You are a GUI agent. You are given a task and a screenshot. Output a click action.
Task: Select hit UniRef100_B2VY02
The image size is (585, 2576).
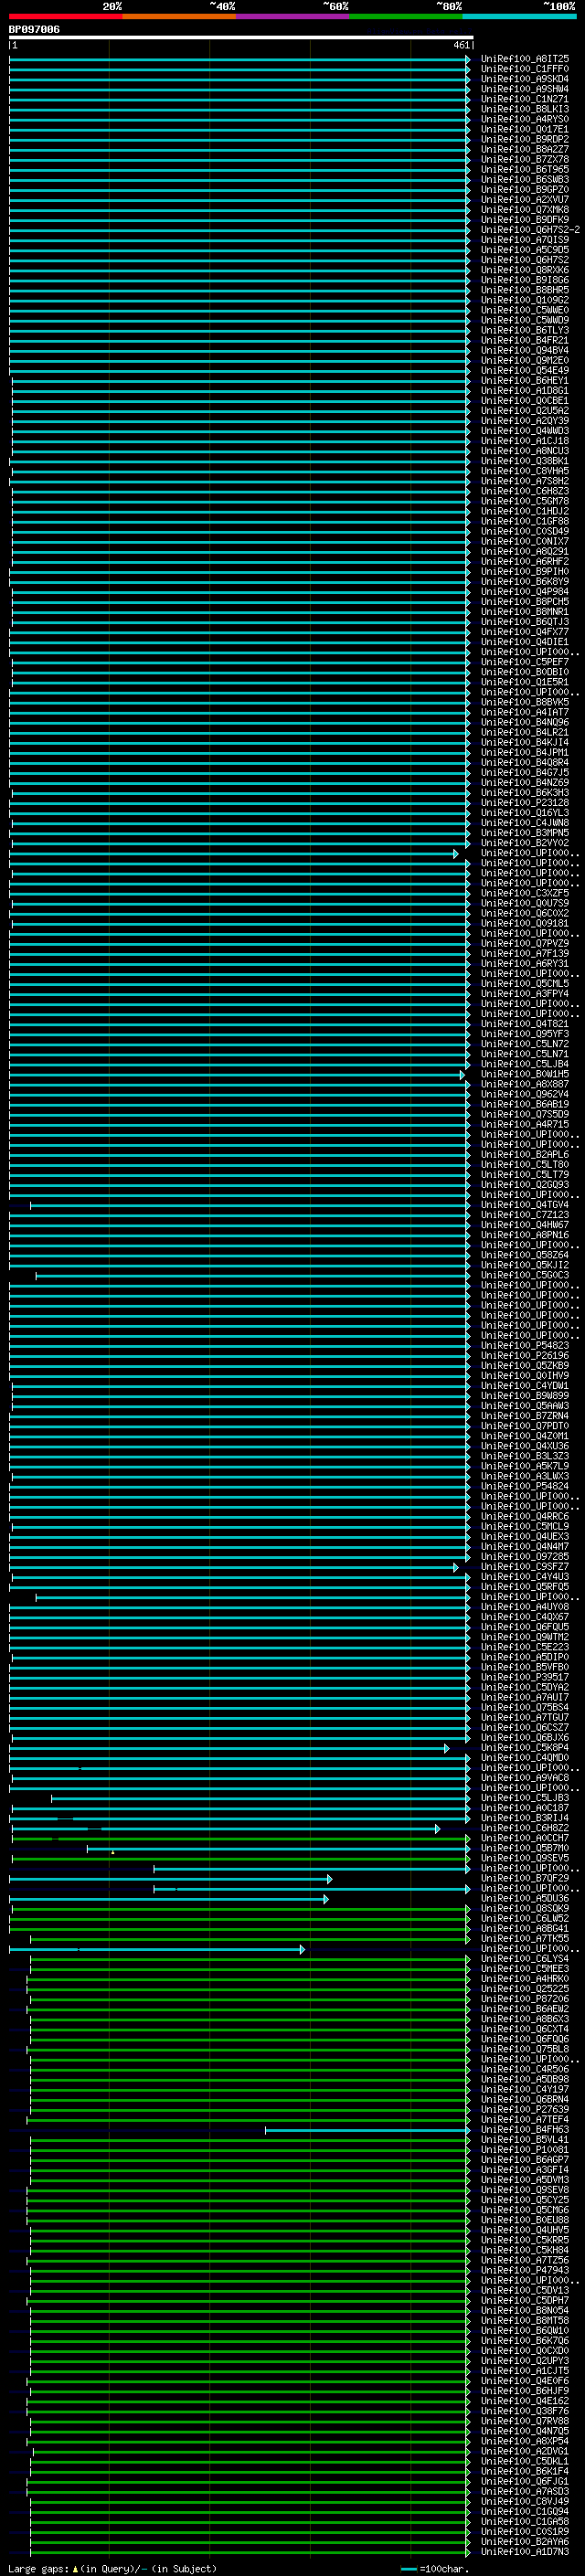[x=525, y=843]
